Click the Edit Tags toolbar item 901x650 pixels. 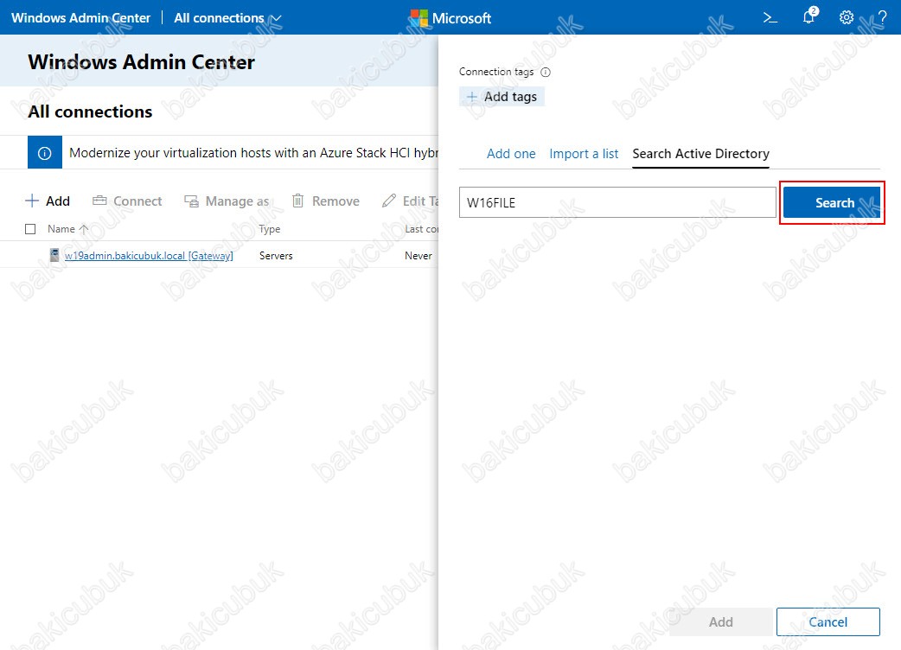point(410,201)
